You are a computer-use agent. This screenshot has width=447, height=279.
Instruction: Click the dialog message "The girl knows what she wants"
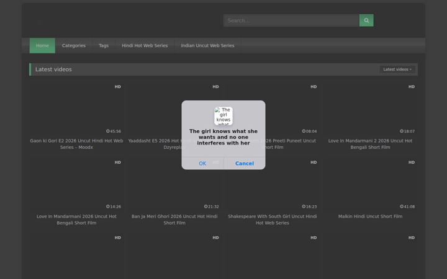click(x=223, y=137)
